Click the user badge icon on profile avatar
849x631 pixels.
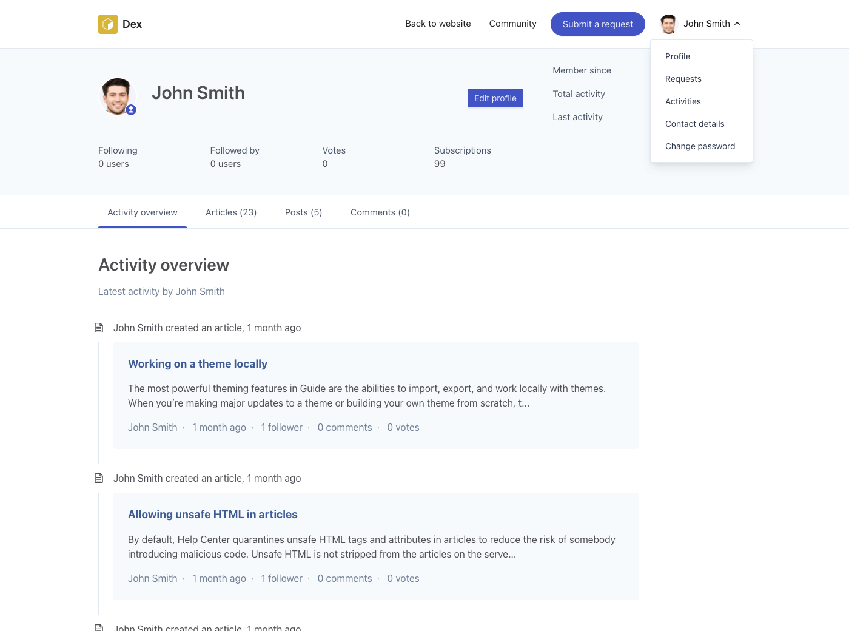[x=131, y=110]
